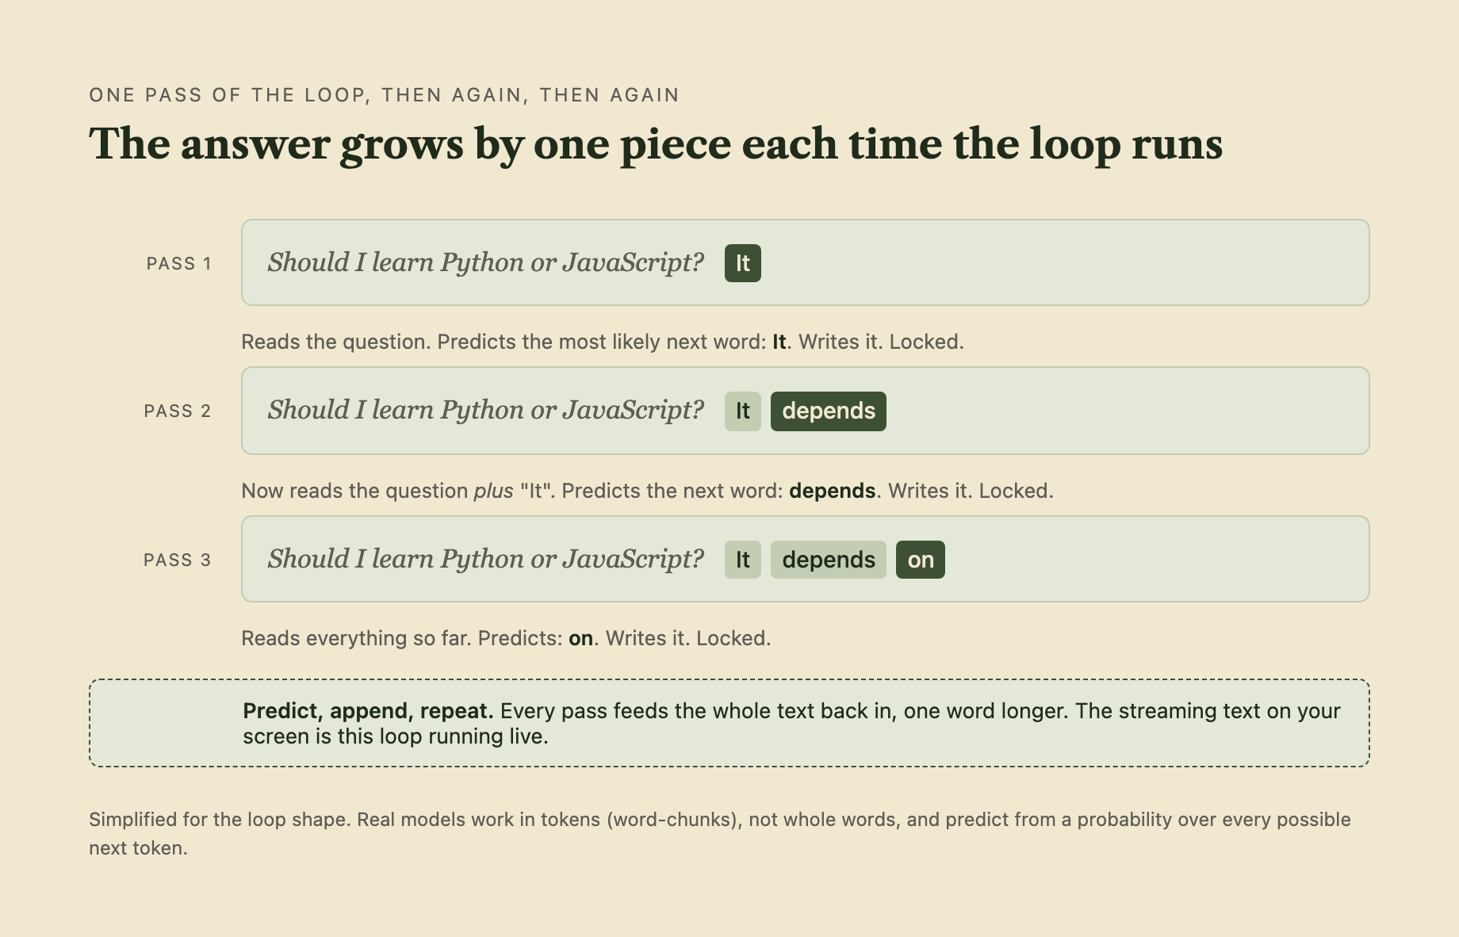Click the dark "It" token in Pass 1
This screenshot has height=937, width=1459.
point(742,263)
